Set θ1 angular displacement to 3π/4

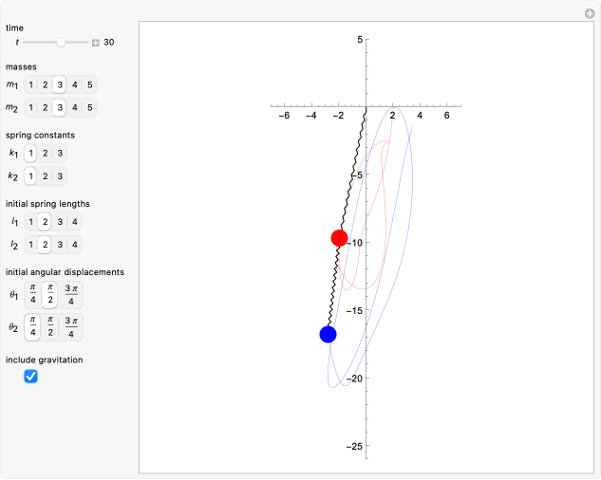pos(71,295)
